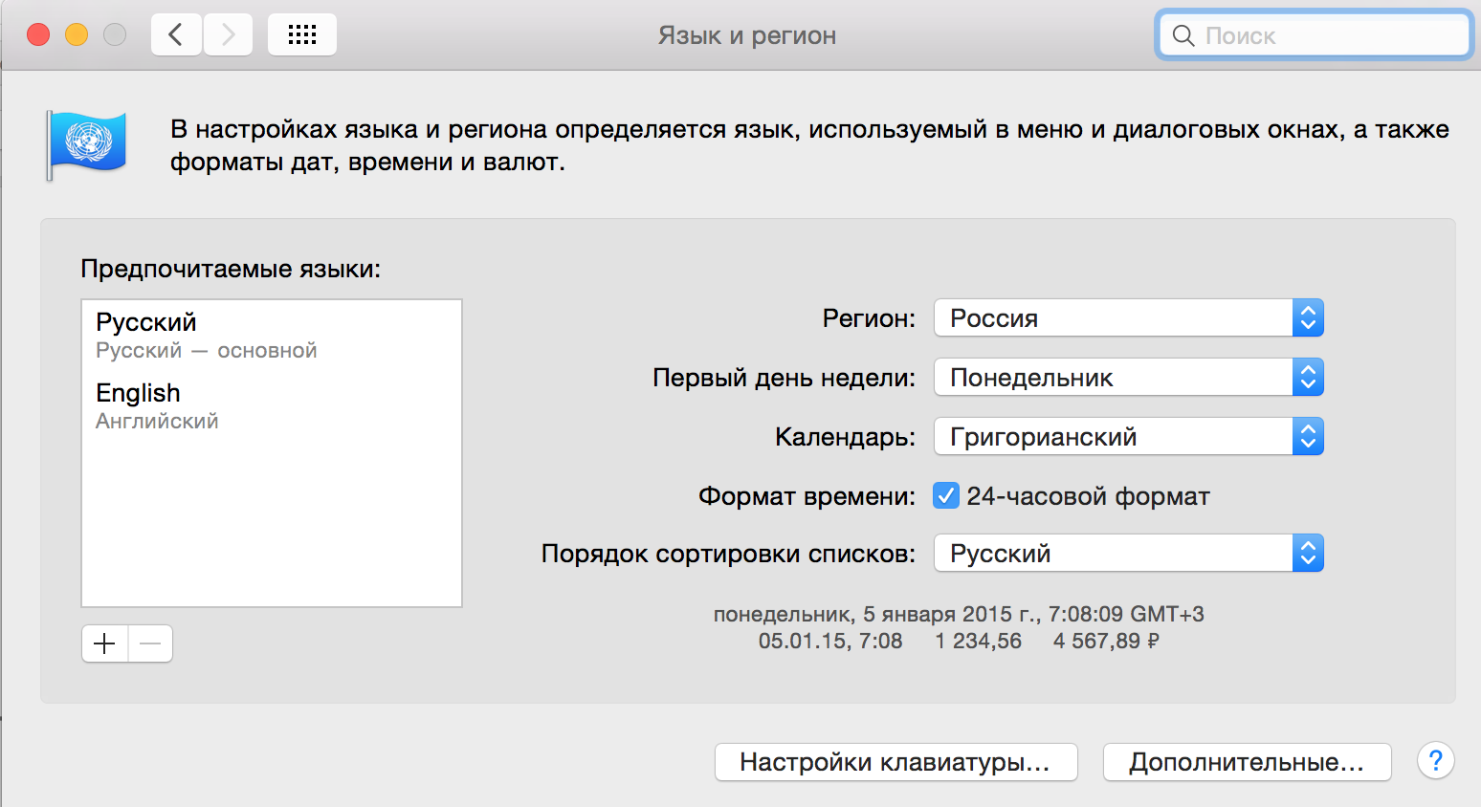
Task: Open help with the question mark button
Action: point(1435,761)
